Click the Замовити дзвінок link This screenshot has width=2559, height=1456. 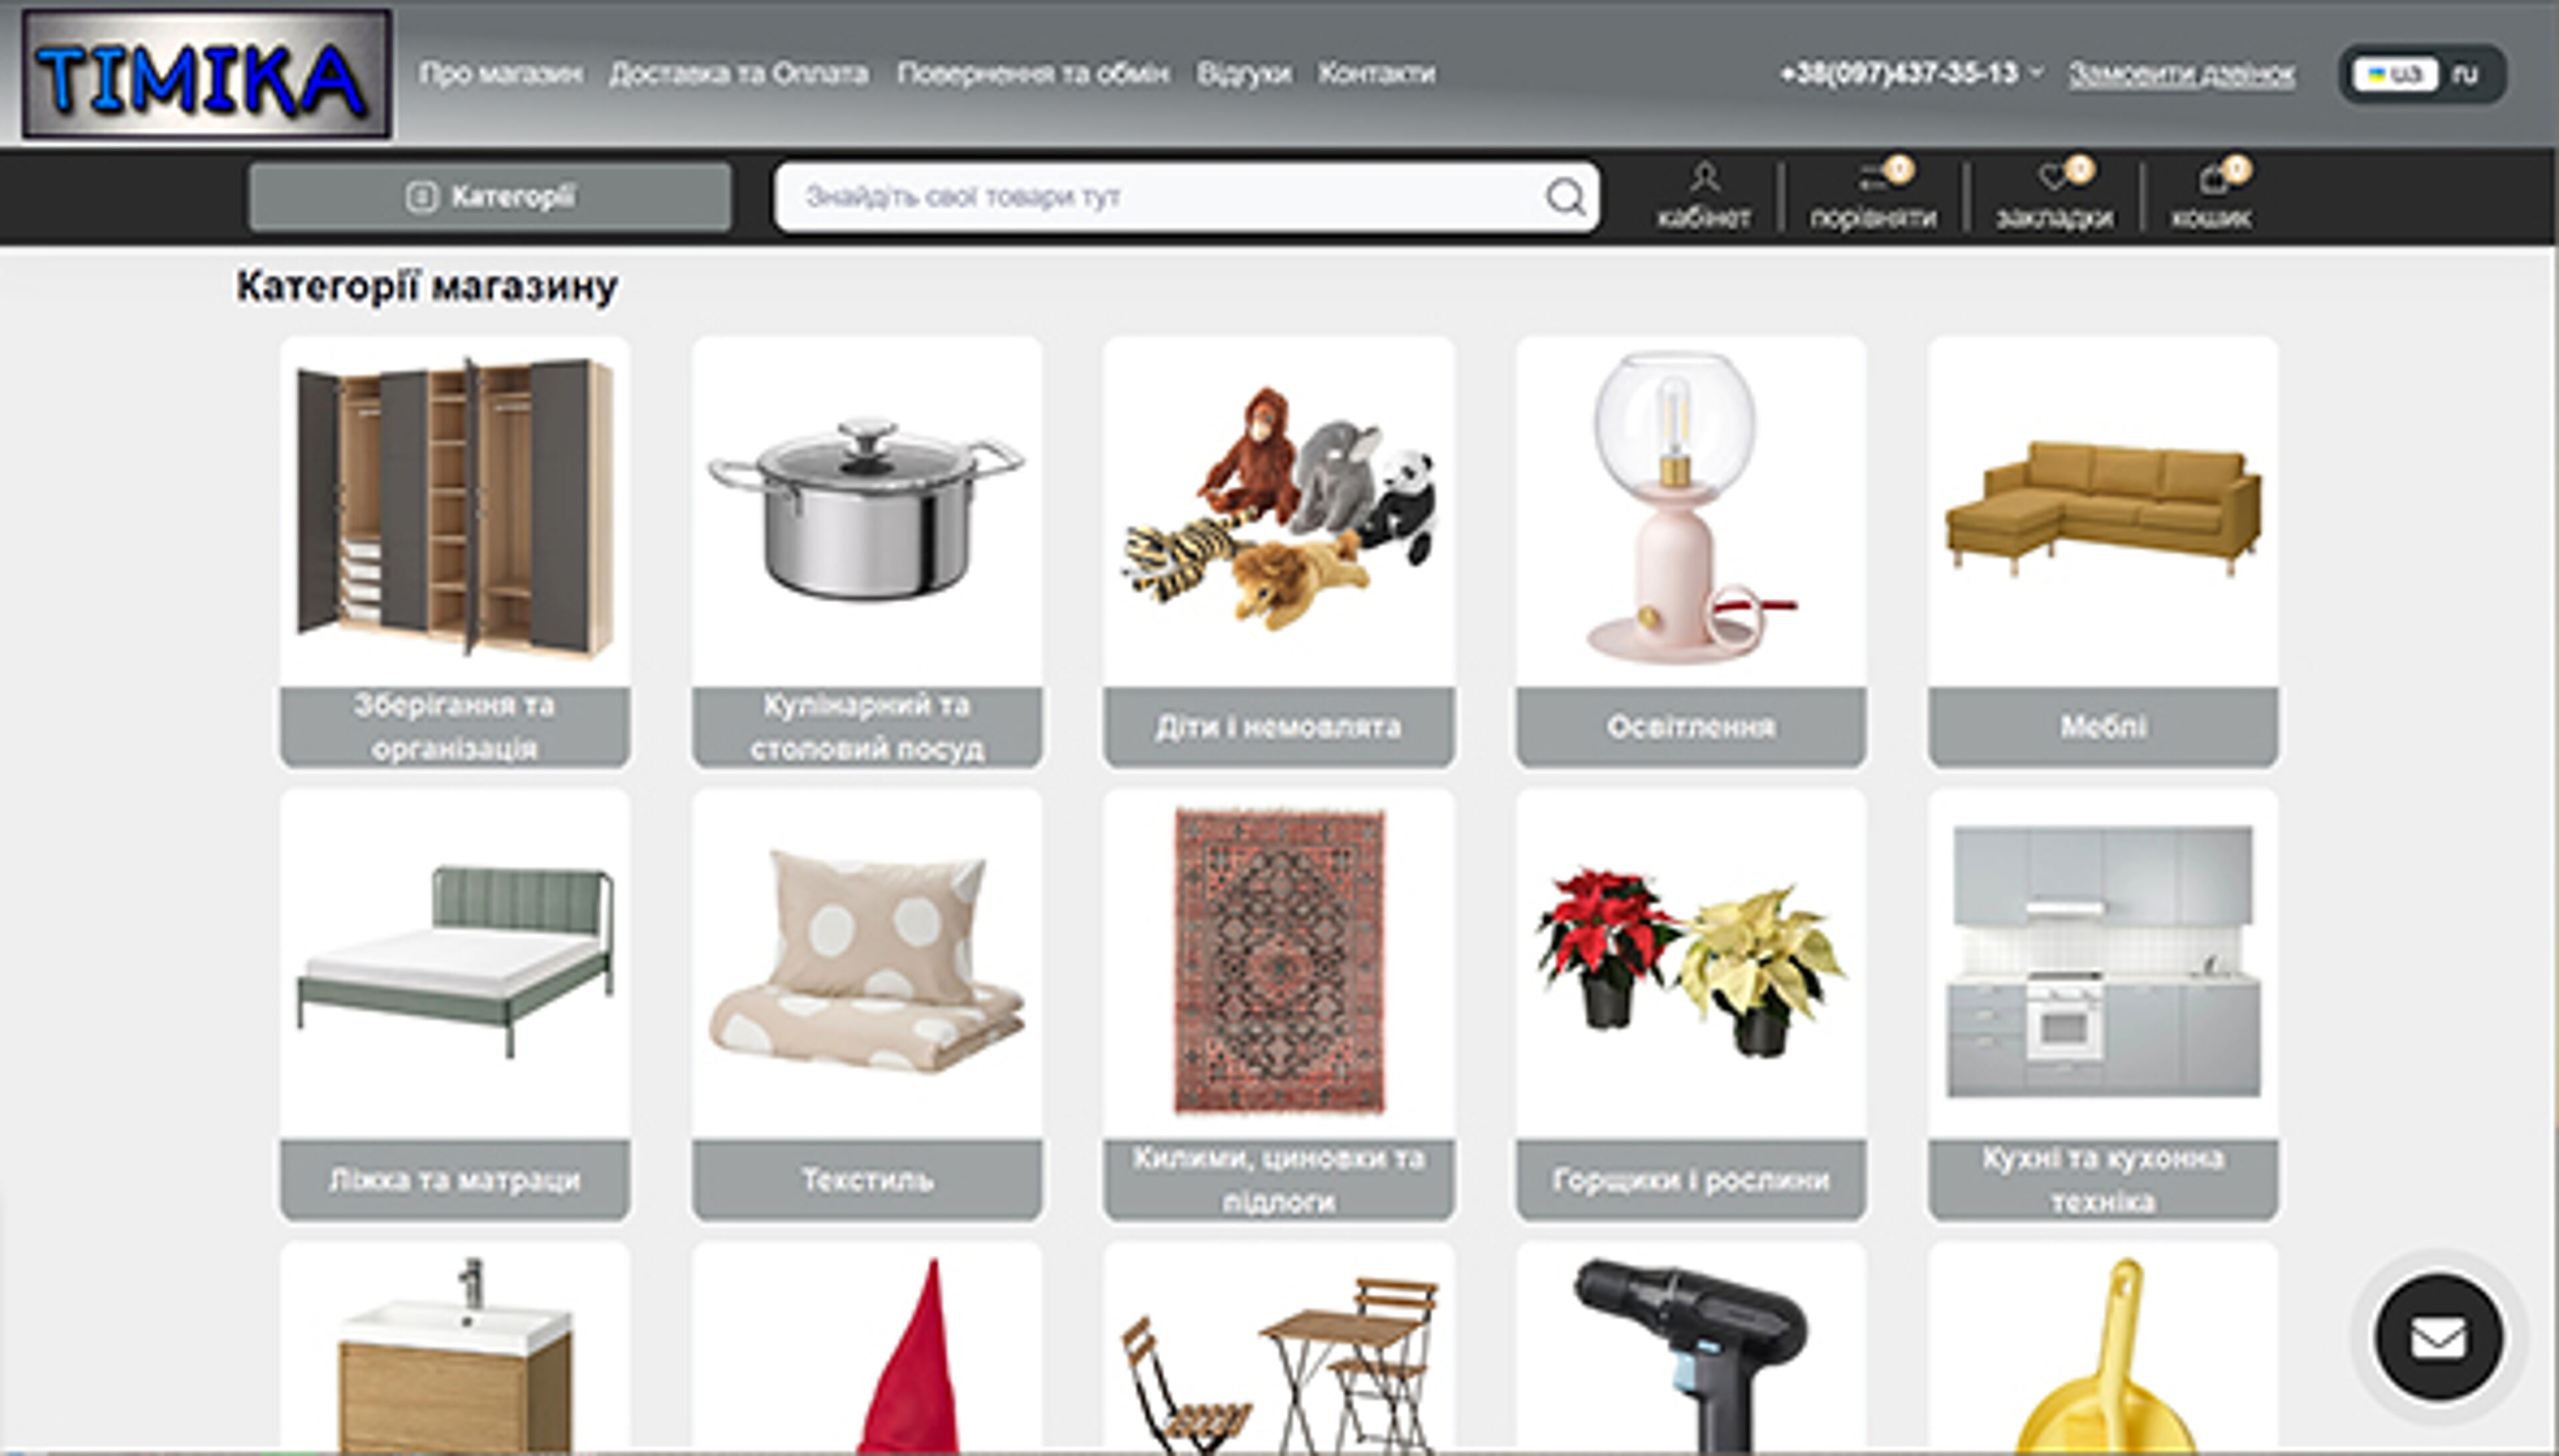pos(2182,73)
